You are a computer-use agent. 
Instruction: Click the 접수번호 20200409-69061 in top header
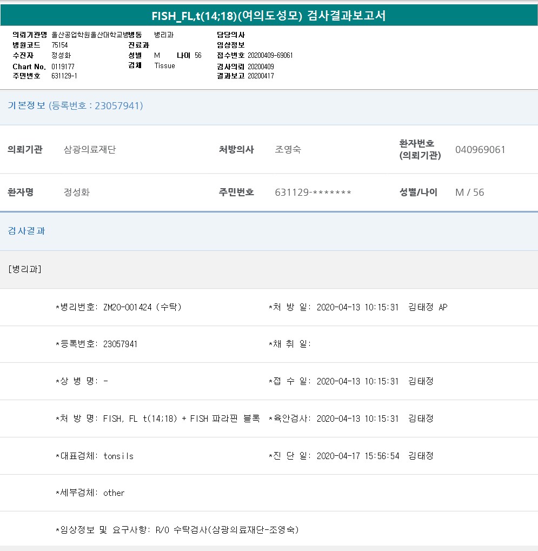point(270,56)
